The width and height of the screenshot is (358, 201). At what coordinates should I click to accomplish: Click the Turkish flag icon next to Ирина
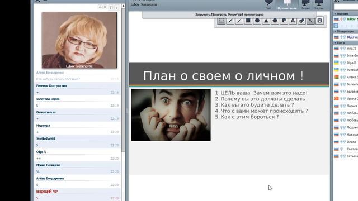click(x=336, y=99)
